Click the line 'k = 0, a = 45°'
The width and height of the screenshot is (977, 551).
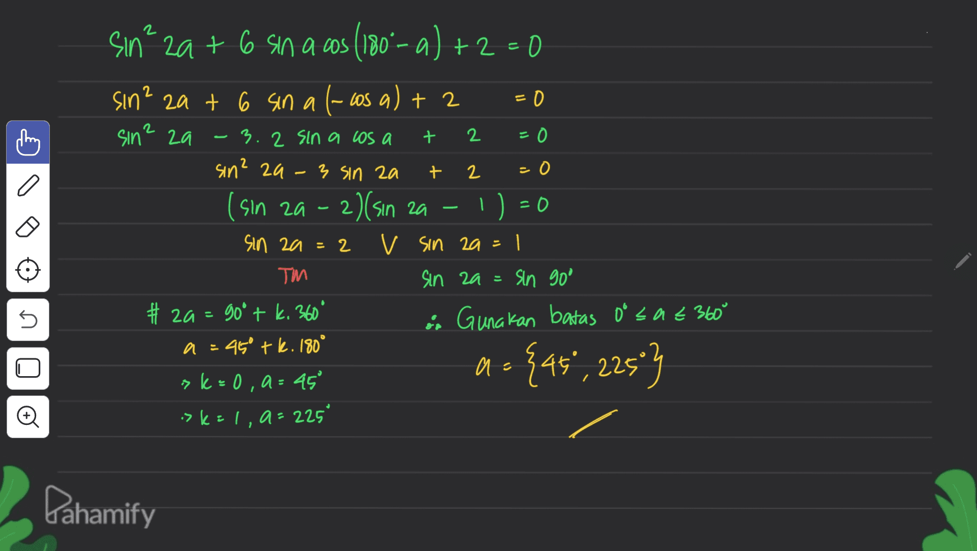[252, 382]
